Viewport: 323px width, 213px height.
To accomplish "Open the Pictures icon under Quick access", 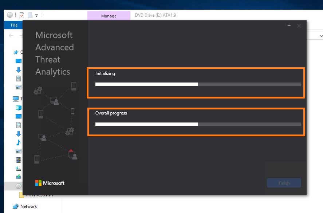I will [x=19, y=87].
